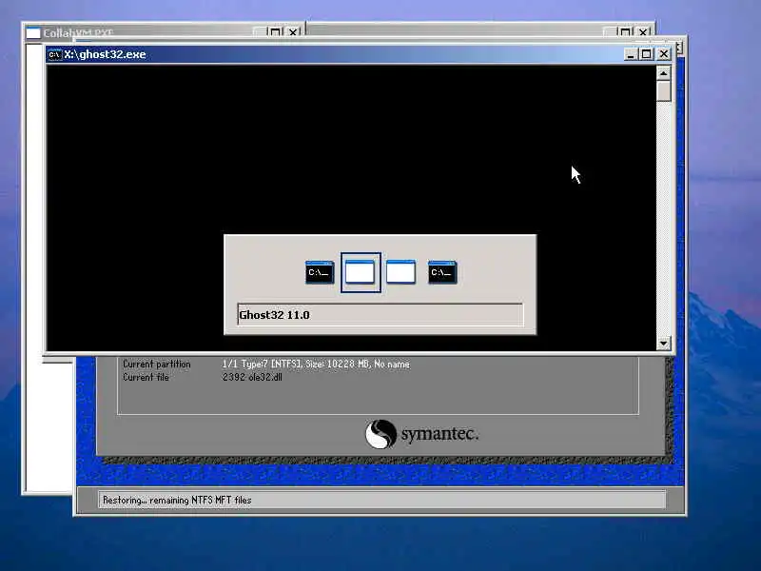
Task: Click the CollabVM PXE window icon
Action: pos(33,33)
